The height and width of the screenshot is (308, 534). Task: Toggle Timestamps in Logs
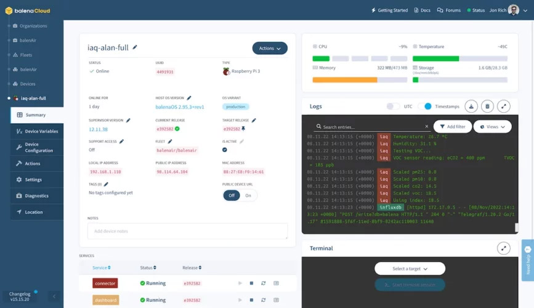tap(425, 107)
